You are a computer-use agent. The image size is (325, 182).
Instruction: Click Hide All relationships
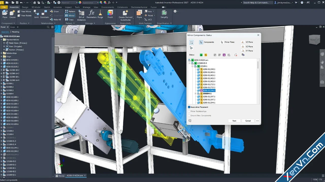(x=55, y=19)
